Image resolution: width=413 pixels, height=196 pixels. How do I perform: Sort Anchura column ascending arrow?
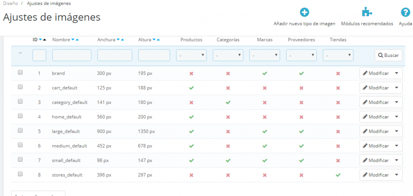tap(122, 40)
